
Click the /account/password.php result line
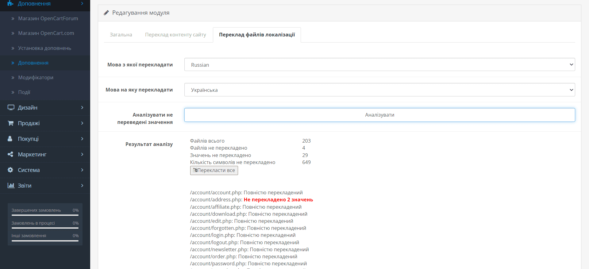248,263
